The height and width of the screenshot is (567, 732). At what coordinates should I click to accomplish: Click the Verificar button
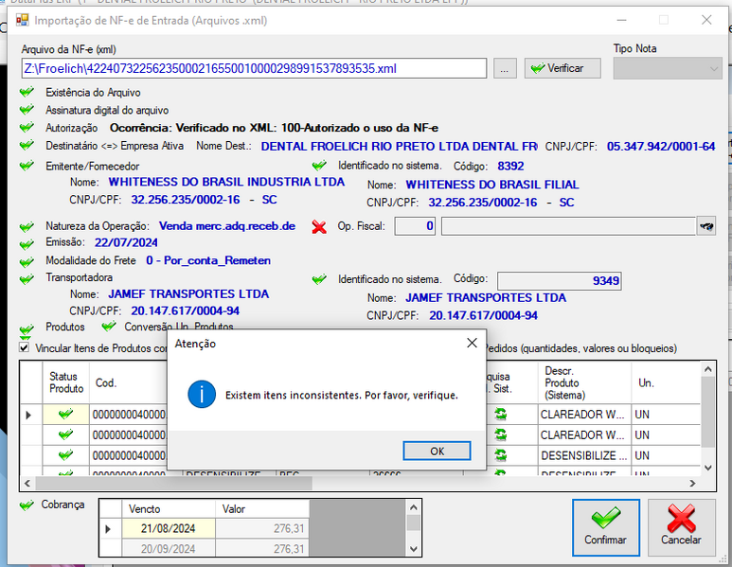click(562, 68)
